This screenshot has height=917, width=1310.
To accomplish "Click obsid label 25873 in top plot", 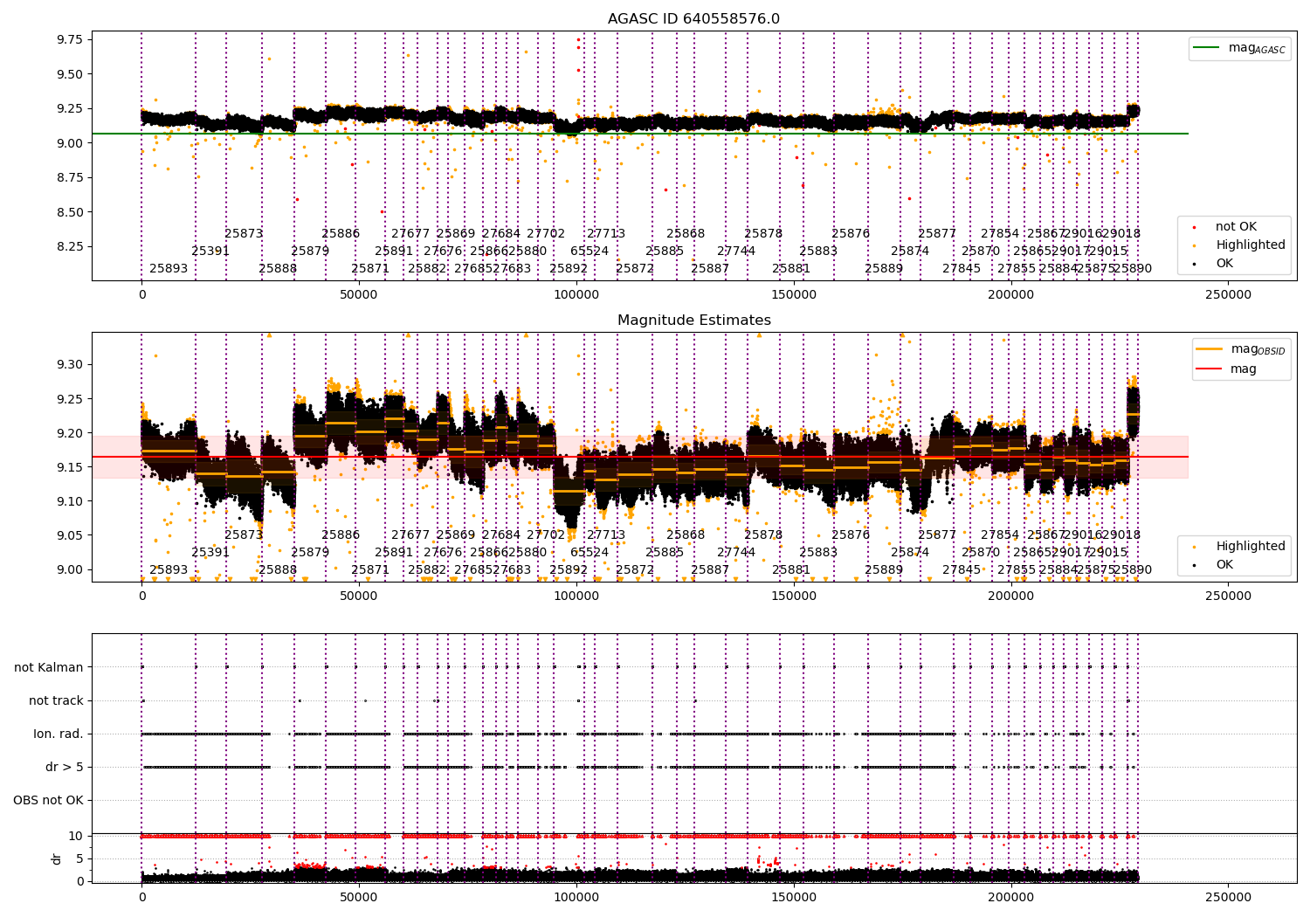I will pyautogui.click(x=244, y=233).
